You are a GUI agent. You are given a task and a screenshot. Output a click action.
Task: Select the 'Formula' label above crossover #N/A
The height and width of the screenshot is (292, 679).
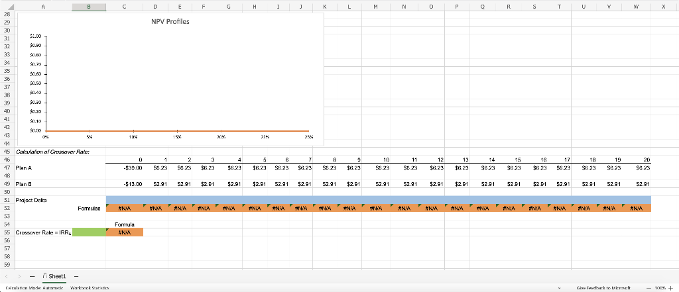click(125, 224)
